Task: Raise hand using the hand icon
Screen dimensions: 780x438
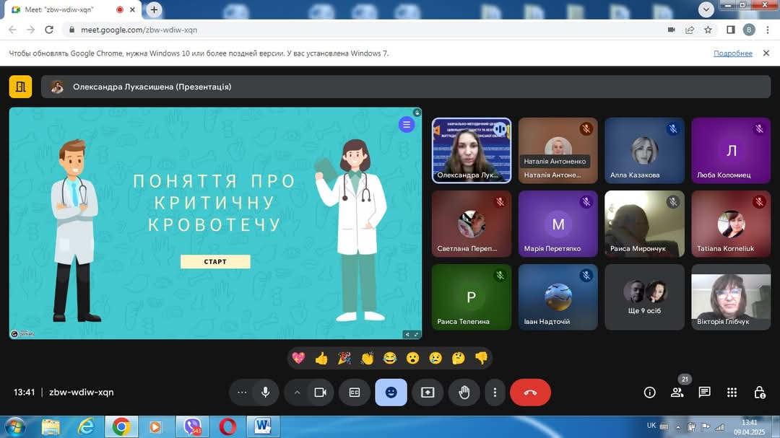Action: pos(464,393)
